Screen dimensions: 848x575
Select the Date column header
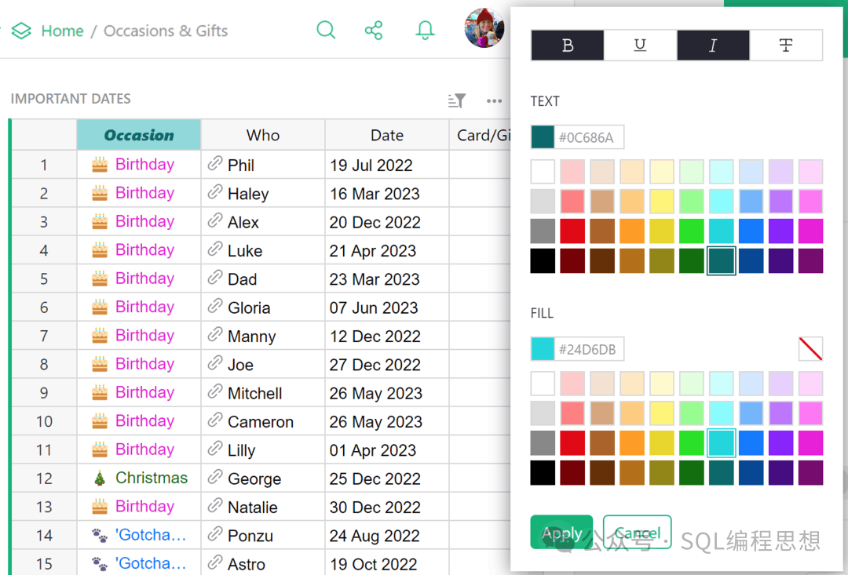(x=386, y=135)
